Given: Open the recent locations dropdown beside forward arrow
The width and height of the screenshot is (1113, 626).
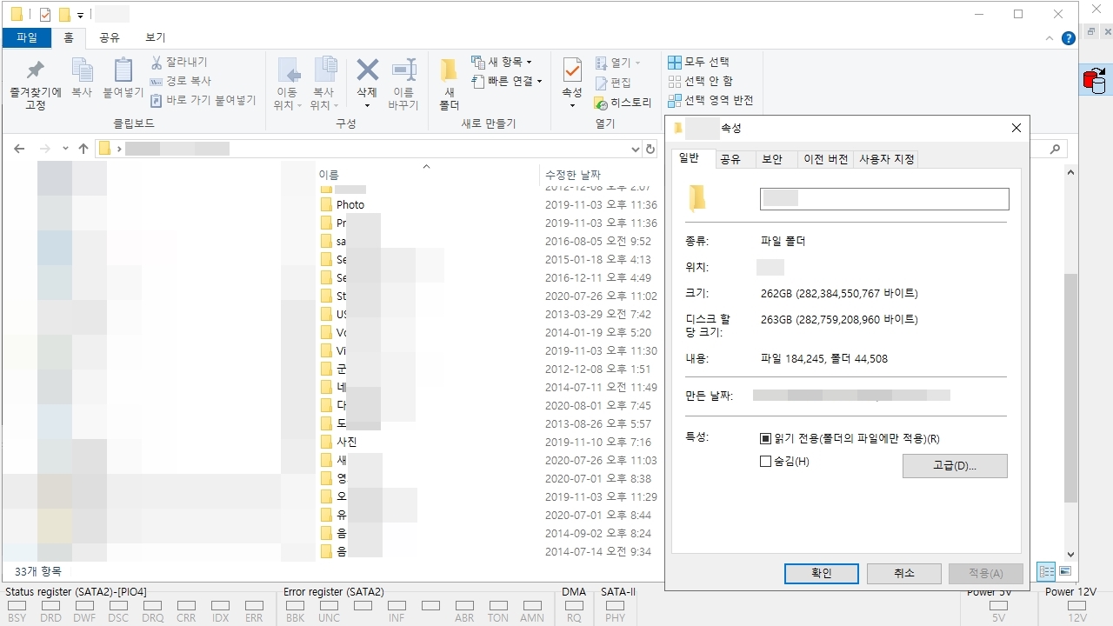Looking at the screenshot, I should pos(65,149).
